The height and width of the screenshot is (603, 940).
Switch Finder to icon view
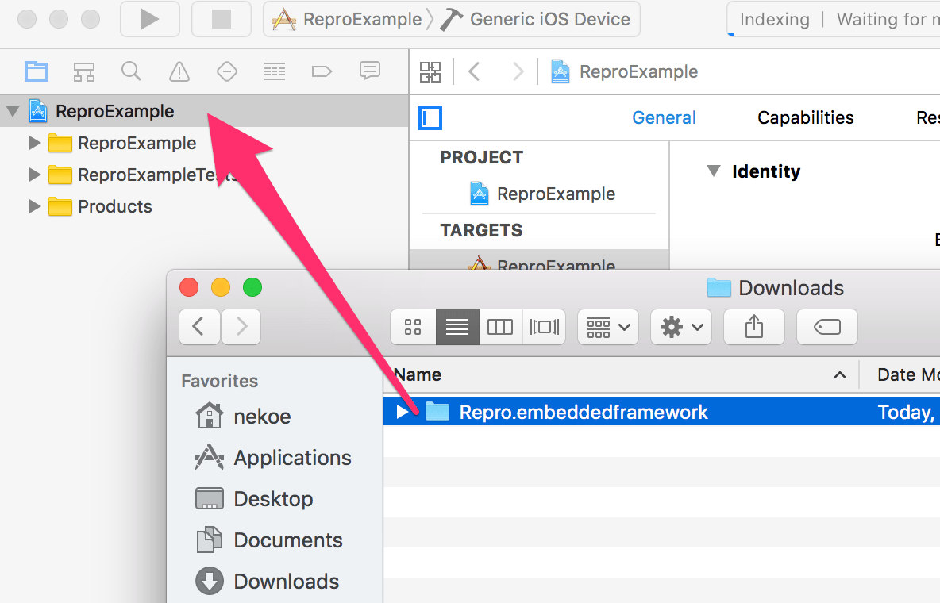413,327
